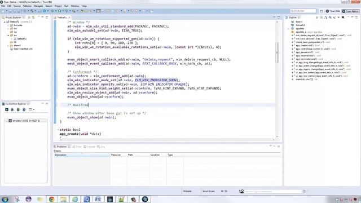Open Chrome from the Windows taskbar
This screenshot has width=361, height=203.
[x=51, y=199]
